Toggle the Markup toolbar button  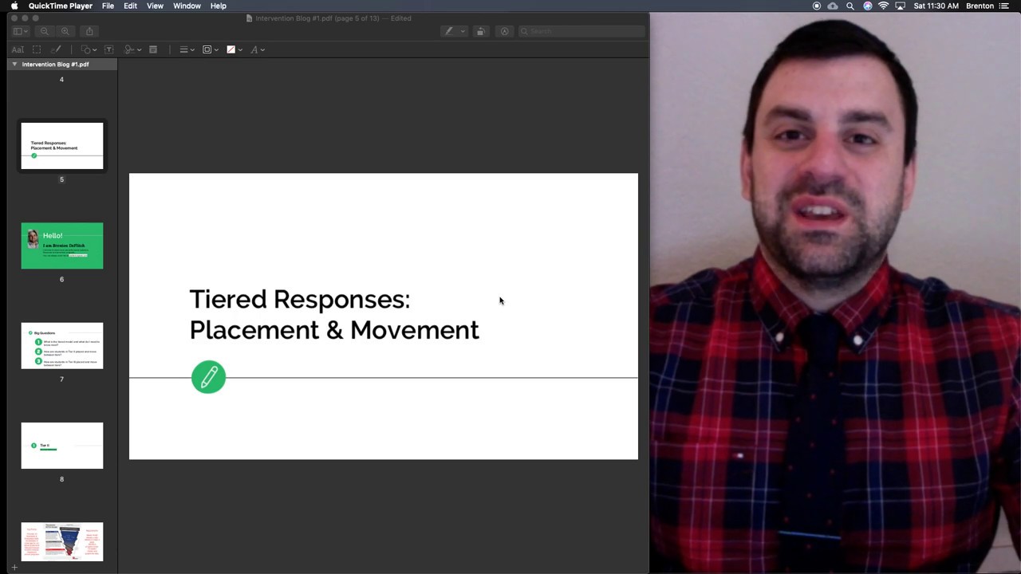(504, 31)
